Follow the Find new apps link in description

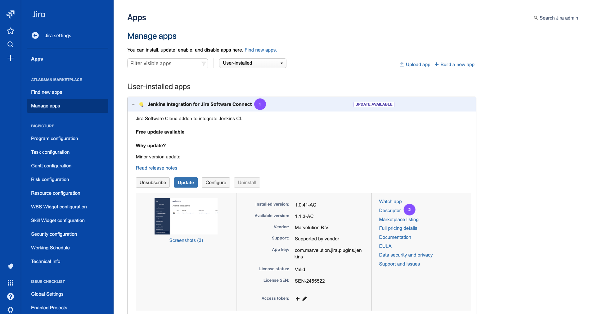[x=261, y=50]
